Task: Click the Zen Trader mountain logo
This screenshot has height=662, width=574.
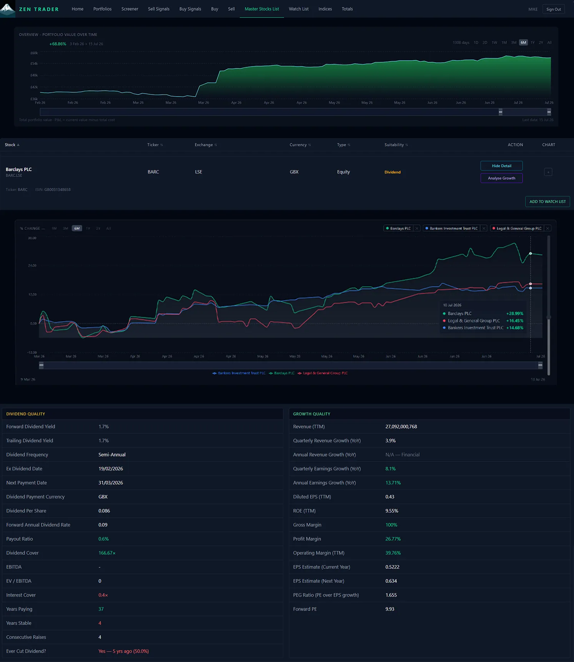Action: pyautogui.click(x=8, y=8)
